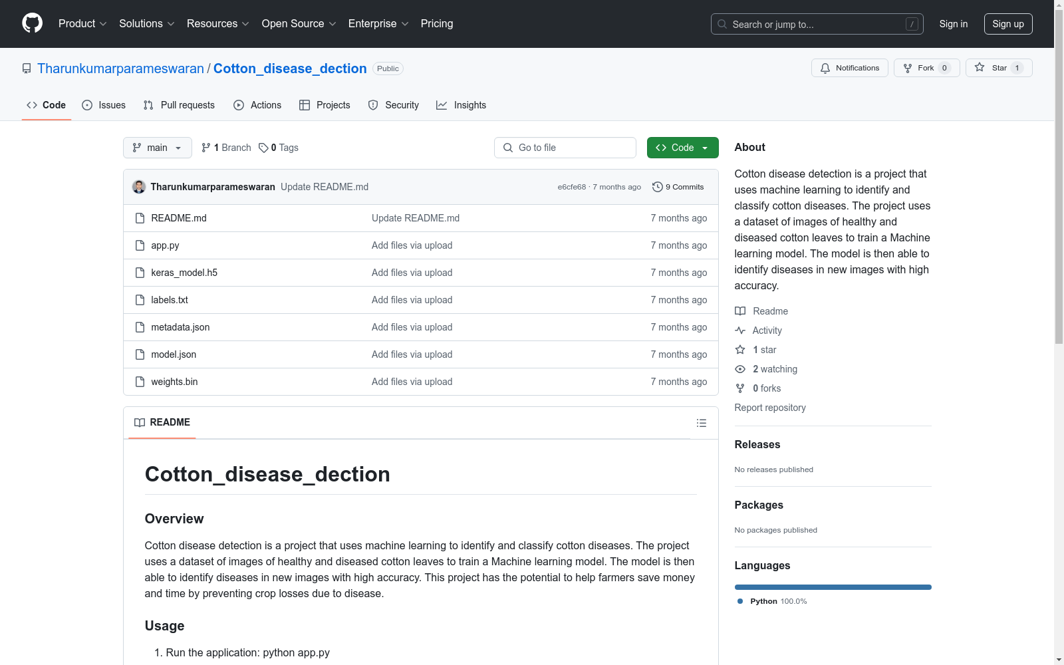Focus the Go to file field
The image size is (1064, 665).
(x=565, y=148)
